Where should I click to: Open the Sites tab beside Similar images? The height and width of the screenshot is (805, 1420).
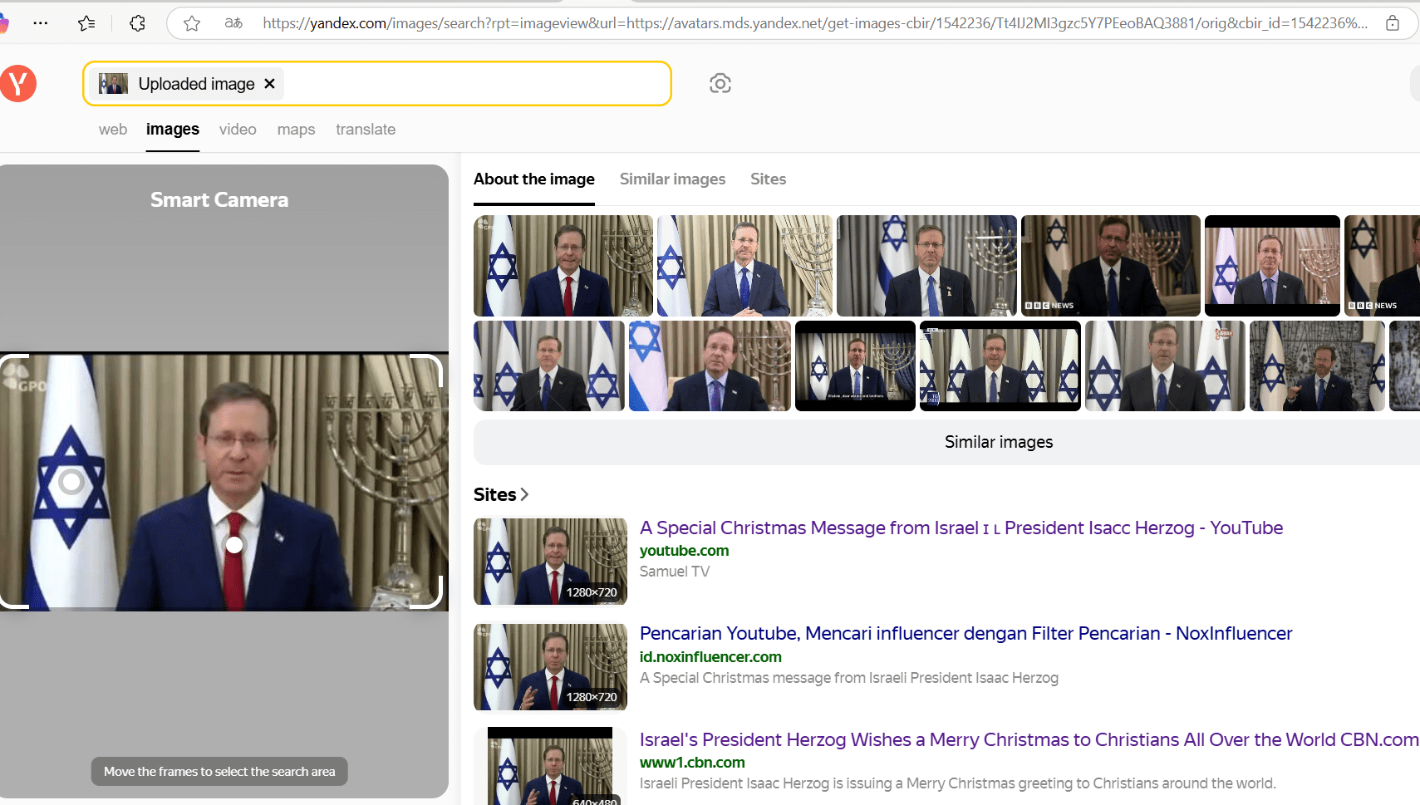coord(768,179)
